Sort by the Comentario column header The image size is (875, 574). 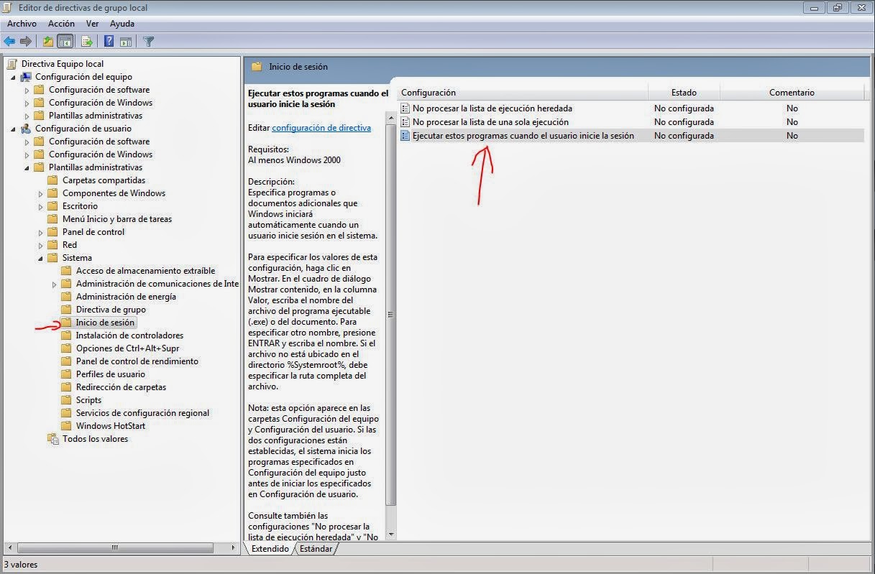[792, 93]
